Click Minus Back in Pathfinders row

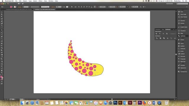tap(175, 38)
